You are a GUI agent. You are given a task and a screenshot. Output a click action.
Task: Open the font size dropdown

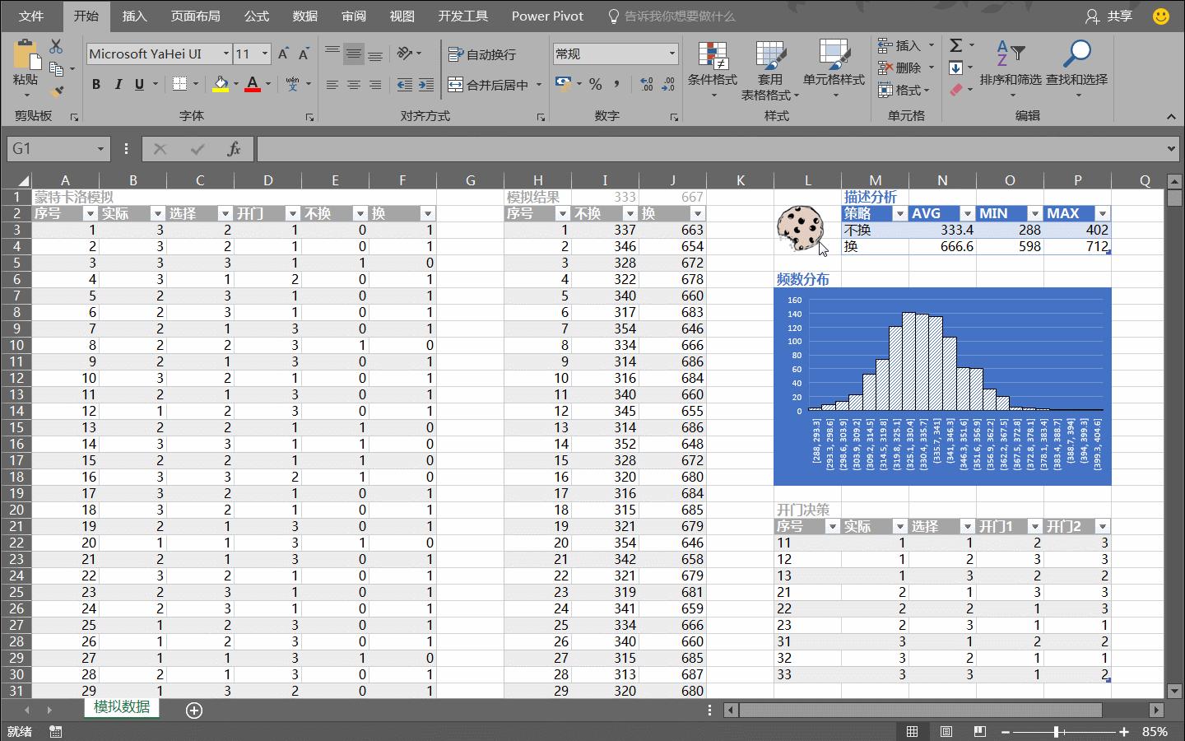click(x=265, y=54)
